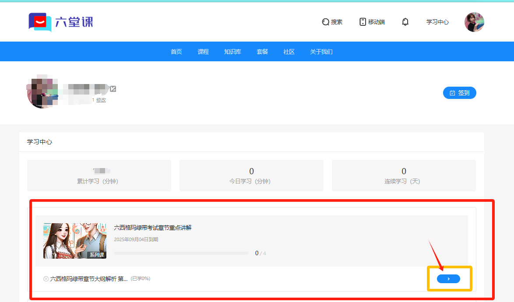Click the 移动端 phone icon
Image resolution: width=514 pixels, height=302 pixels.
(363, 22)
